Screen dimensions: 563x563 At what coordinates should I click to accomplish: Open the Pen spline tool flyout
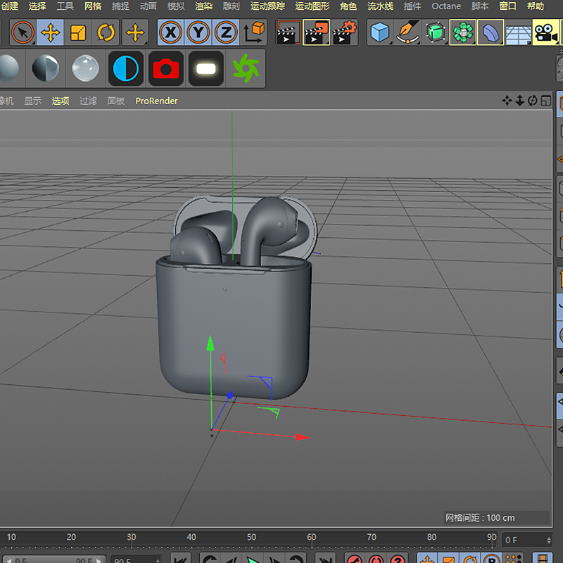407,32
